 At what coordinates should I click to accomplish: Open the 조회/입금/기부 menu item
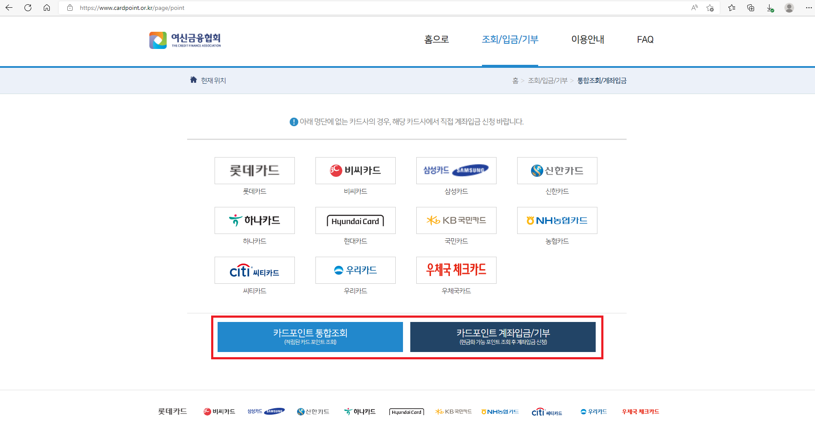coord(510,39)
